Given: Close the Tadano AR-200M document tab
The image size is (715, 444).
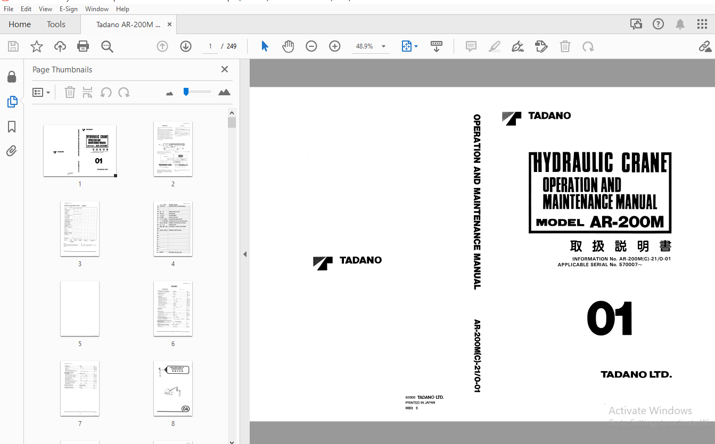Looking at the screenshot, I should (x=170, y=24).
